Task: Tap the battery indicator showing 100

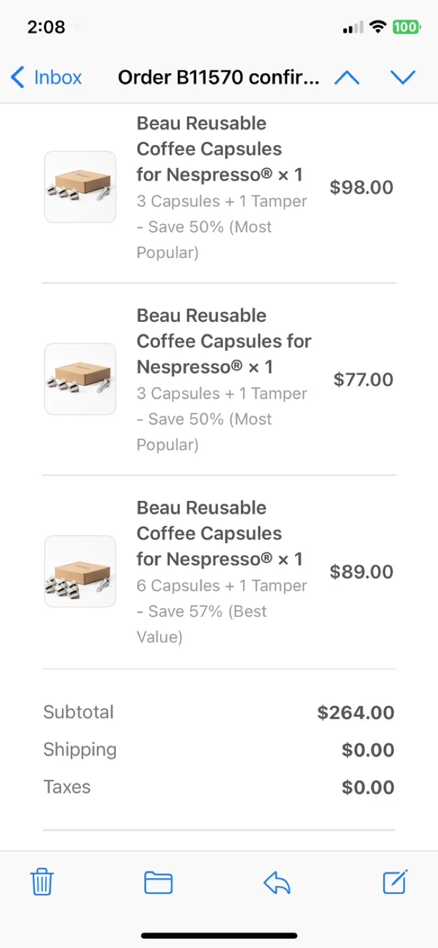Action: [407, 27]
